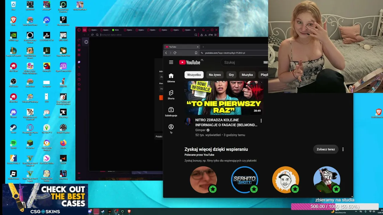The height and width of the screenshot is (215, 383).
Task: Open the AI assistant in Opera GX toolbar
Action: (211, 35)
